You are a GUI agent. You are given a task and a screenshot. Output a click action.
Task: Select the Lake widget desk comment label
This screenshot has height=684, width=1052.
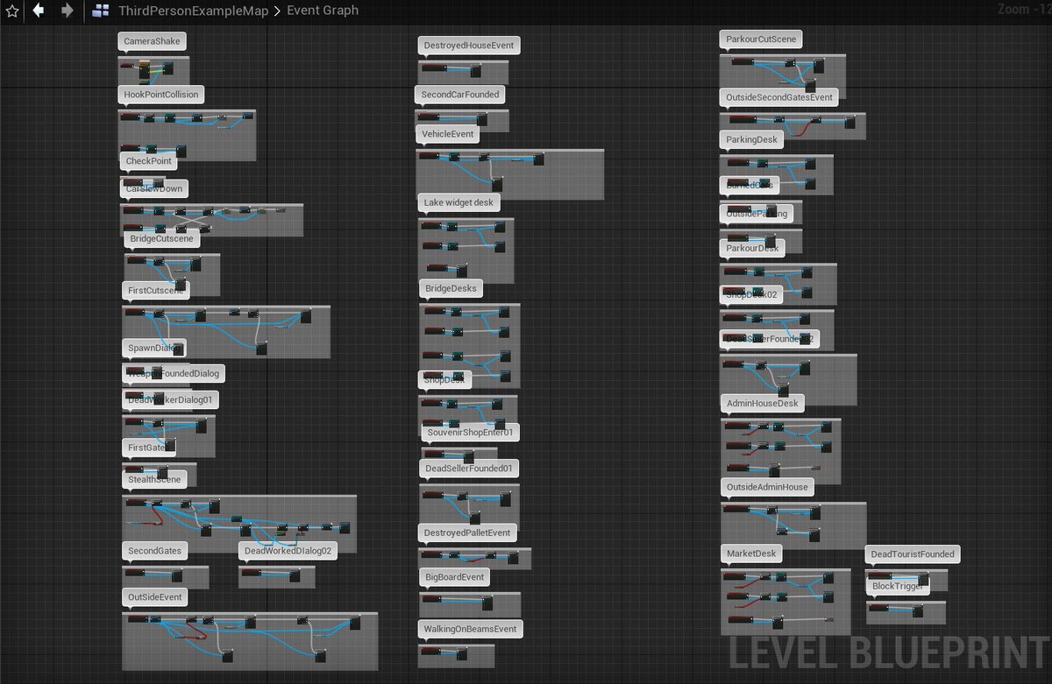459,202
